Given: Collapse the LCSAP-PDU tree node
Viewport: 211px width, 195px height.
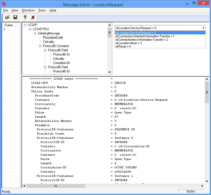Looking at the screenshot, I should click(x=30, y=29).
